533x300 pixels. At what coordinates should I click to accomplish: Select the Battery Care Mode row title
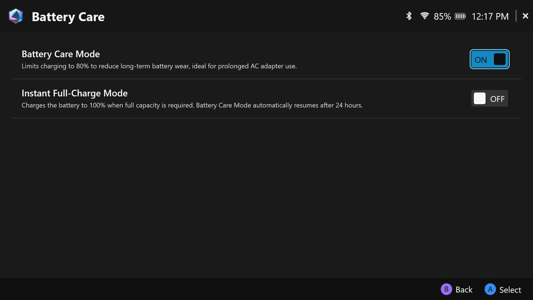coord(61,54)
